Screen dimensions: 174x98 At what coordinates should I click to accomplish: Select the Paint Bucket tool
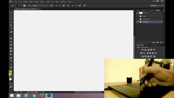point(11,48)
